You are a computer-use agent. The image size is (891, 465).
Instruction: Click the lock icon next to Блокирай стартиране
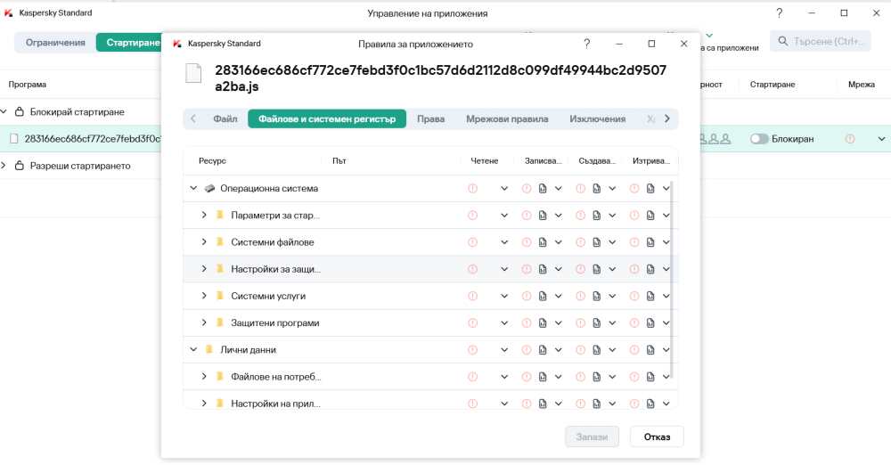[x=20, y=111]
